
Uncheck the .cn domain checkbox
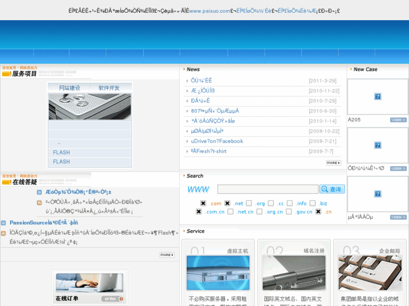click(318, 212)
